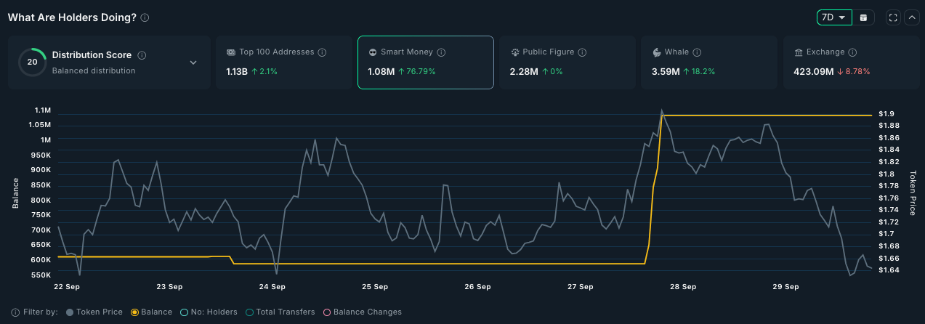Click info icon beside Smart Money
925x324 pixels.
441,52
